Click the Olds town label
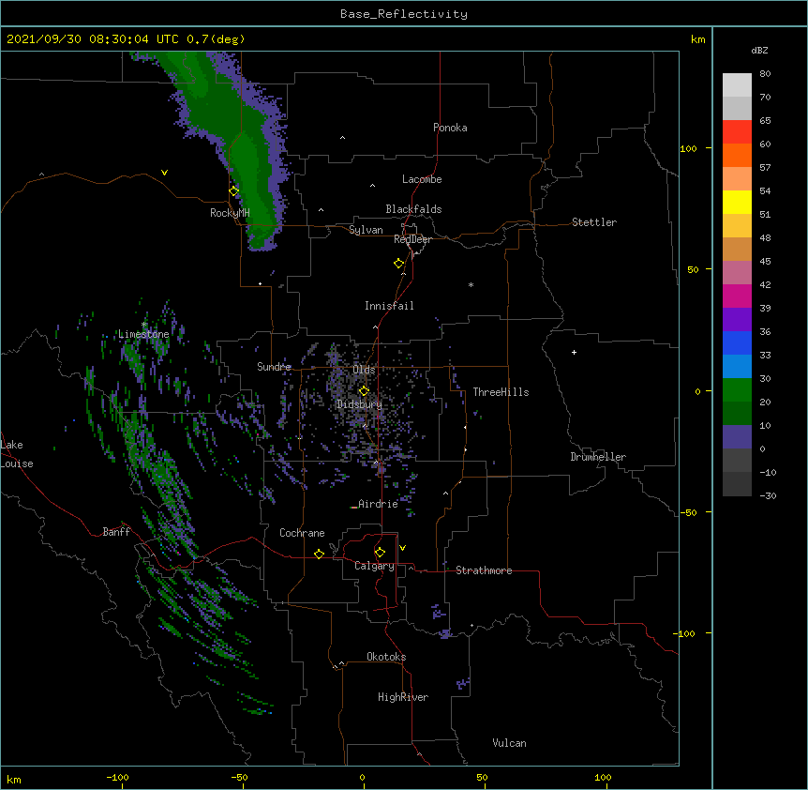 pyautogui.click(x=364, y=370)
